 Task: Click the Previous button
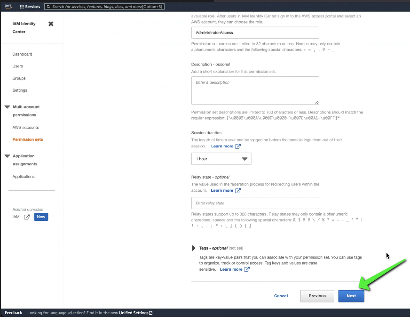point(317,296)
